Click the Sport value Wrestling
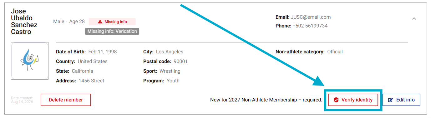 tap(170, 71)
